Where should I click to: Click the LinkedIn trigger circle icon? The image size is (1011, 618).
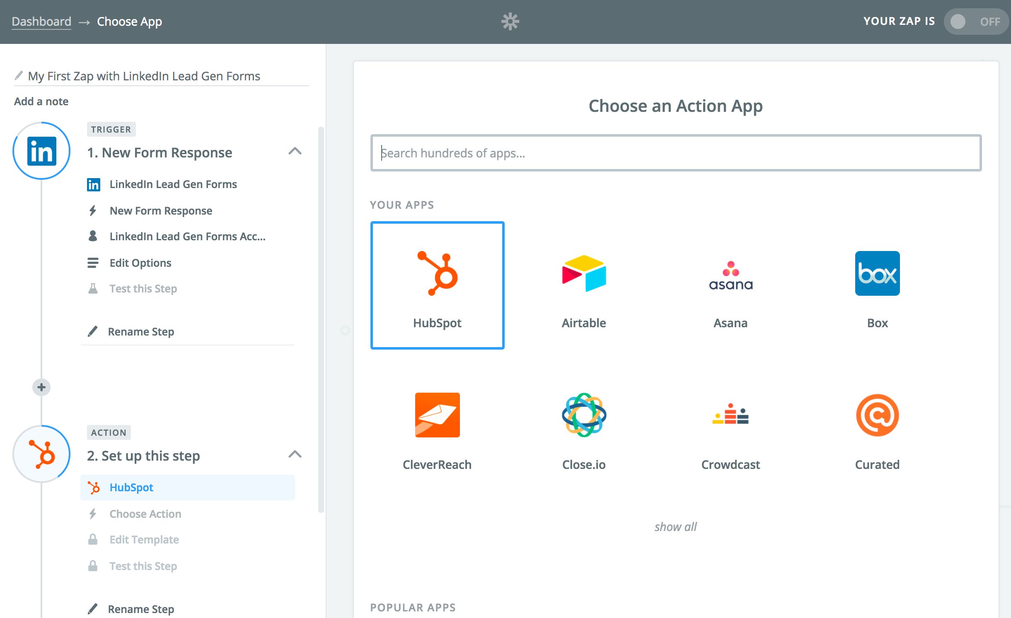pyautogui.click(x=41, y=151)
